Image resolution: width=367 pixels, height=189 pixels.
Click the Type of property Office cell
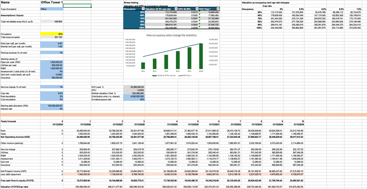tap(52, 9)
